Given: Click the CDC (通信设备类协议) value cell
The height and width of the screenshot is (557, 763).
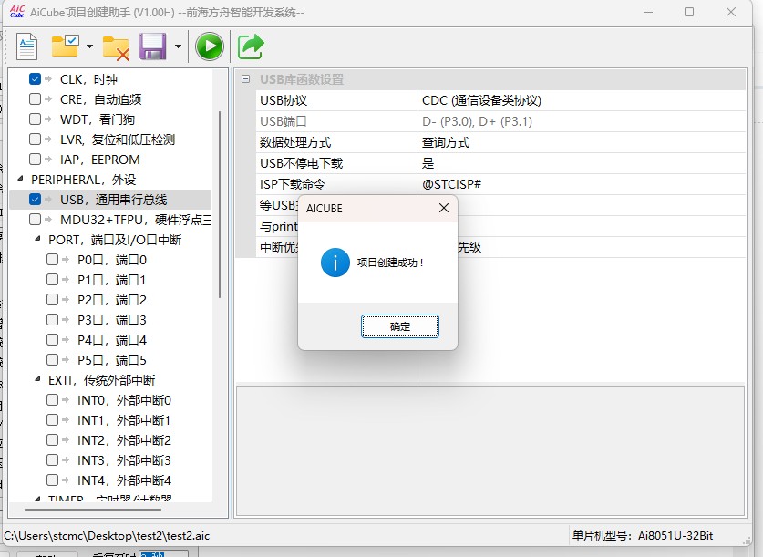Looking at the screenshot, I should click(582, 100).
